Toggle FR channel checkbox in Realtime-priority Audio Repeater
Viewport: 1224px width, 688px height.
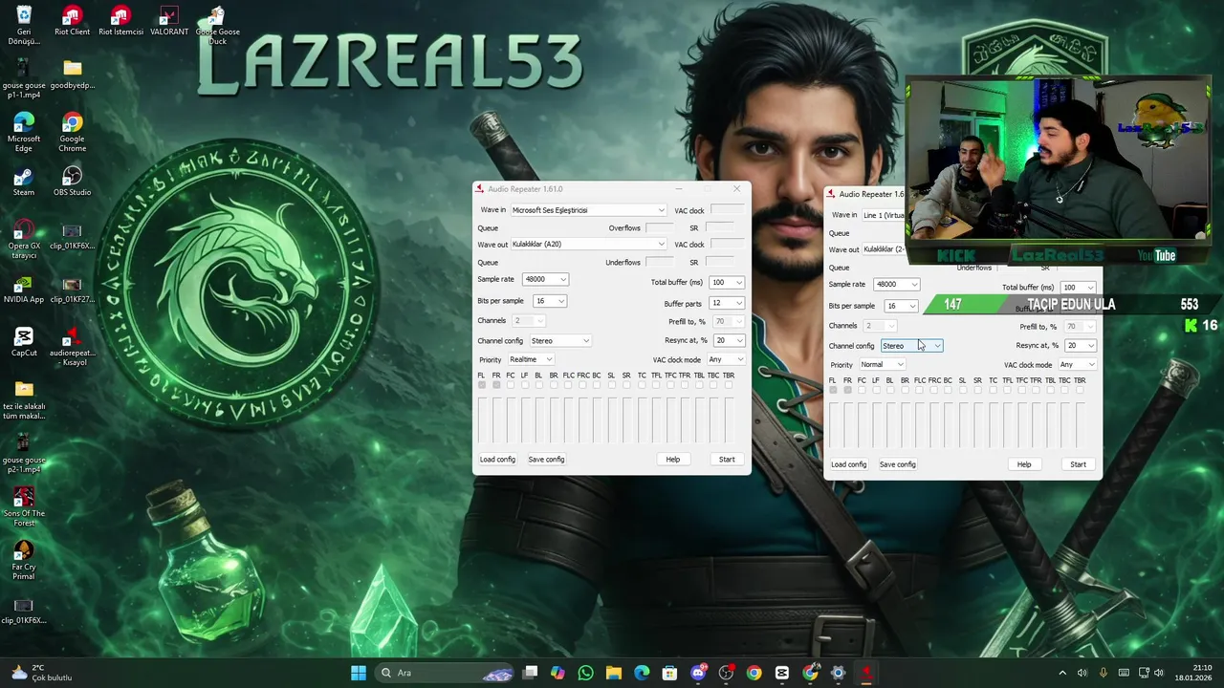click(496, 384)
